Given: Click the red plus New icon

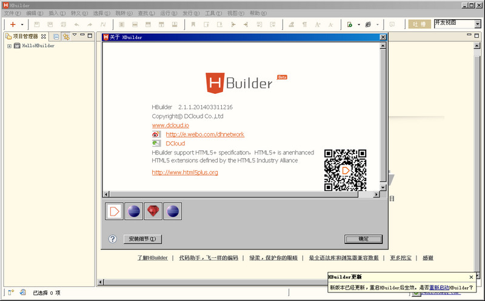Looking at the screenshot, I should click(13, 24).
